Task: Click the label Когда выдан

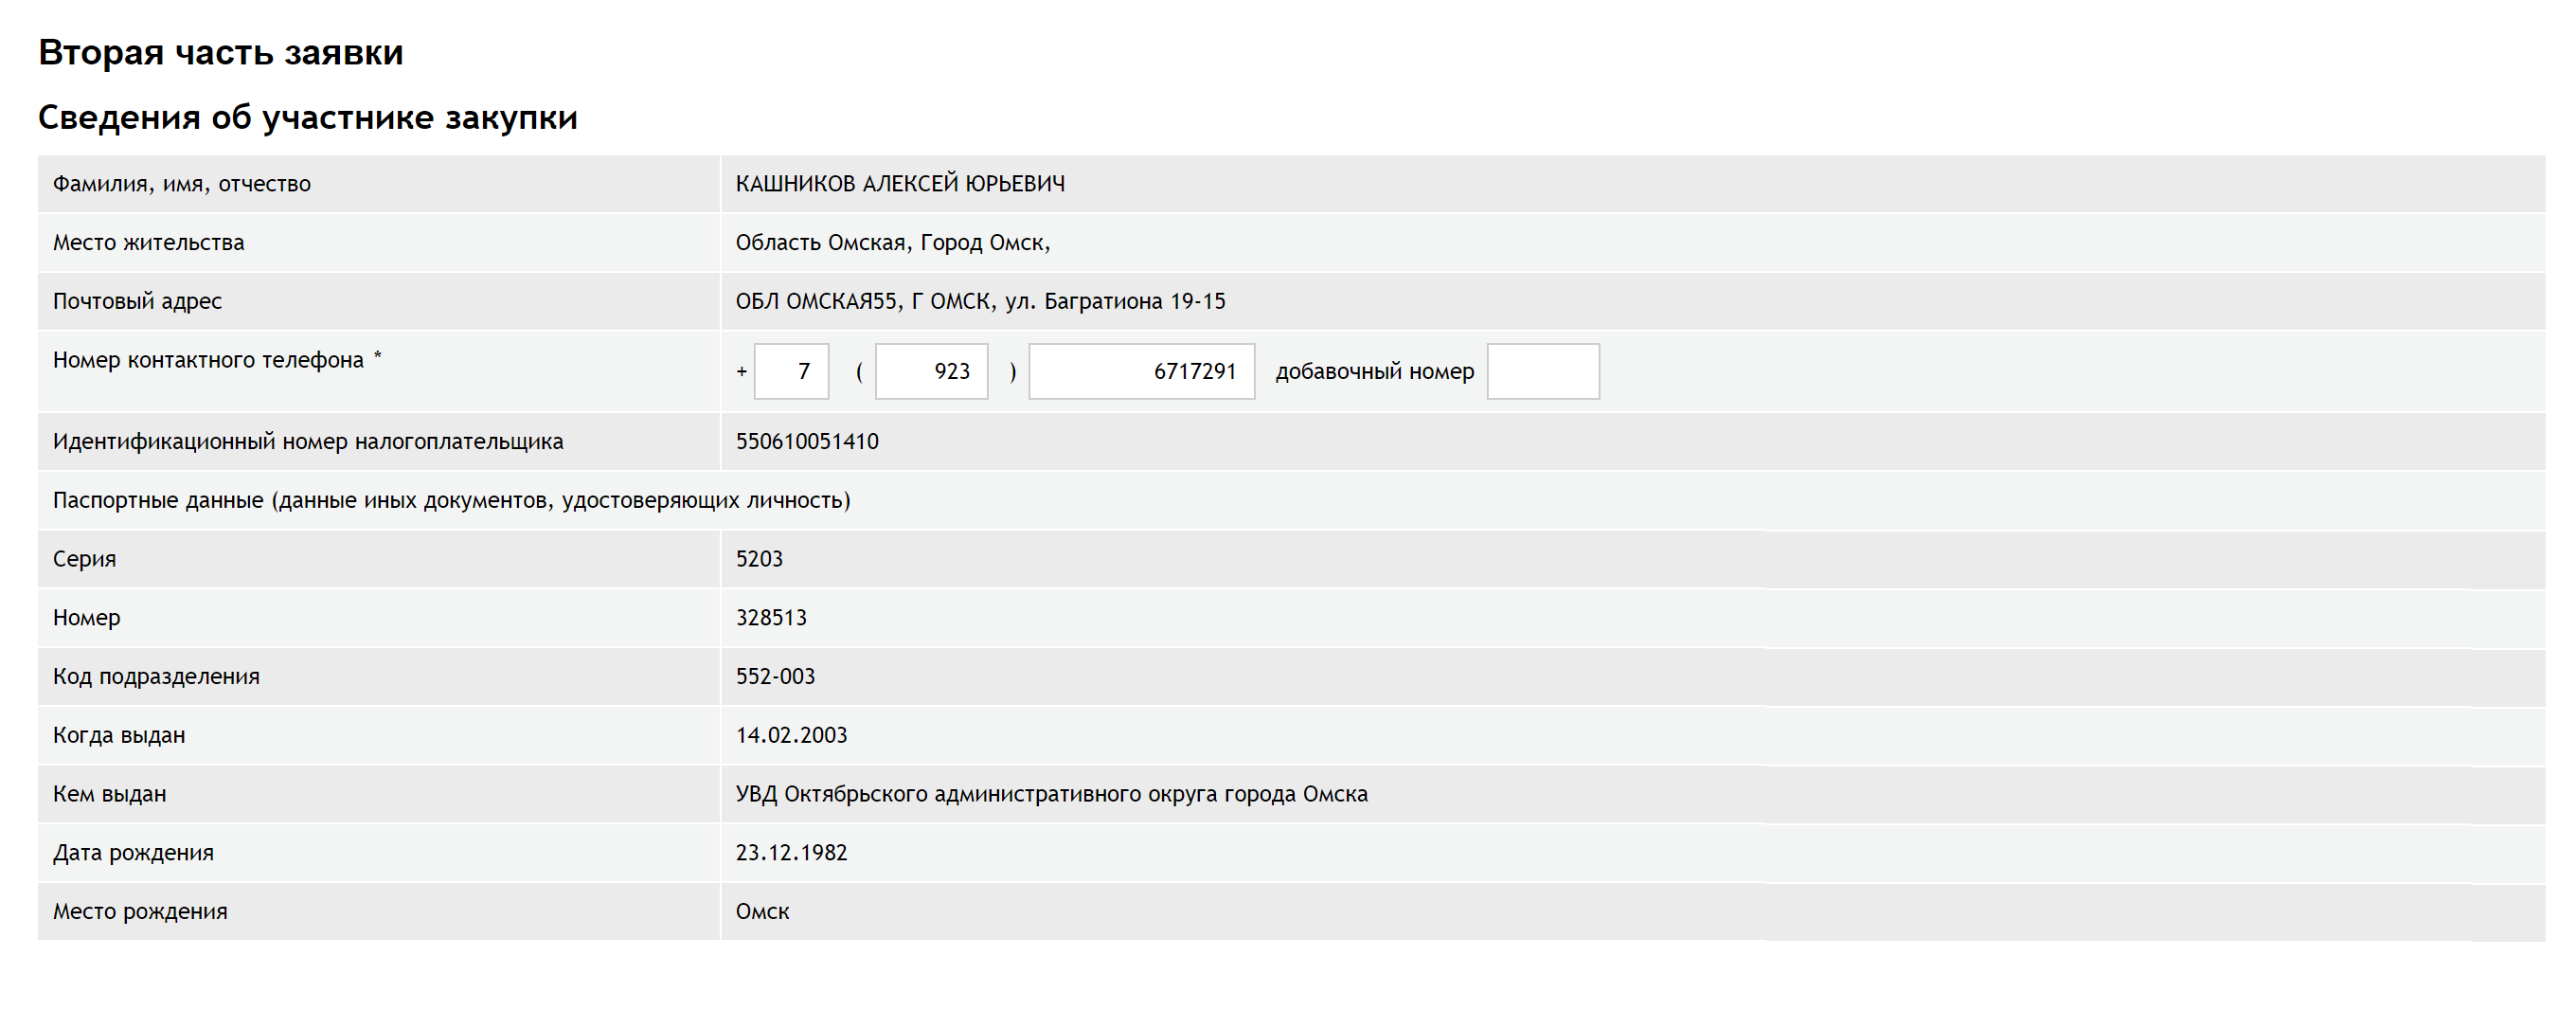Action: 119,735
